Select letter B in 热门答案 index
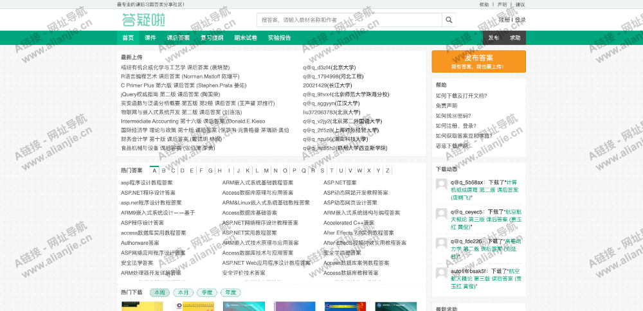The height and width of the screenshot is (311, 643). (163, 170)
